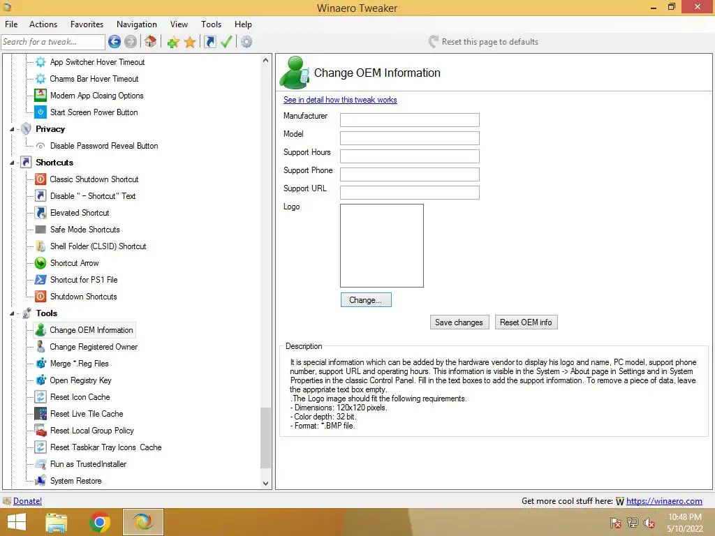715x536 pixels.
Task: Click the green checkmark toolbar icon
Action: click(x=226, y=42)
